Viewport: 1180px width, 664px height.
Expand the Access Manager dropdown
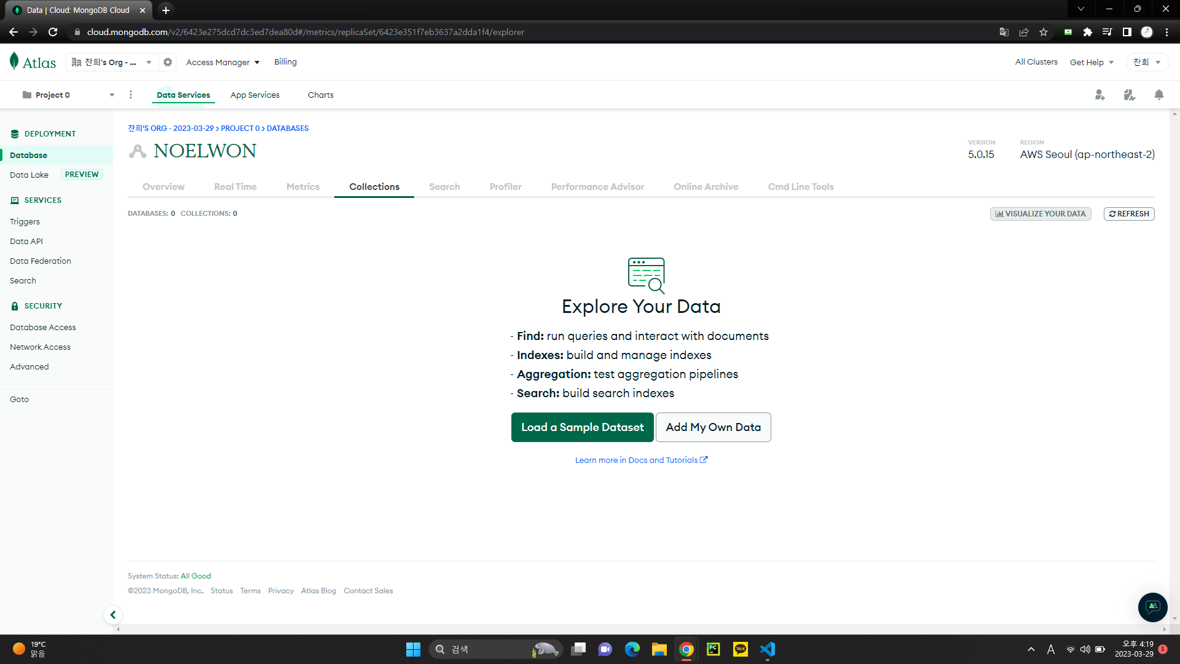point(222,62)
